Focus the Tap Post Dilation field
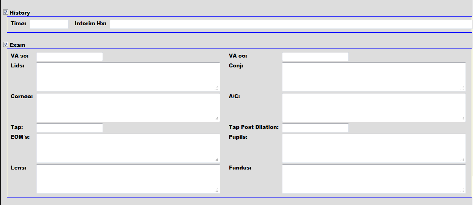The image size is (473, 205). (315, 128)
